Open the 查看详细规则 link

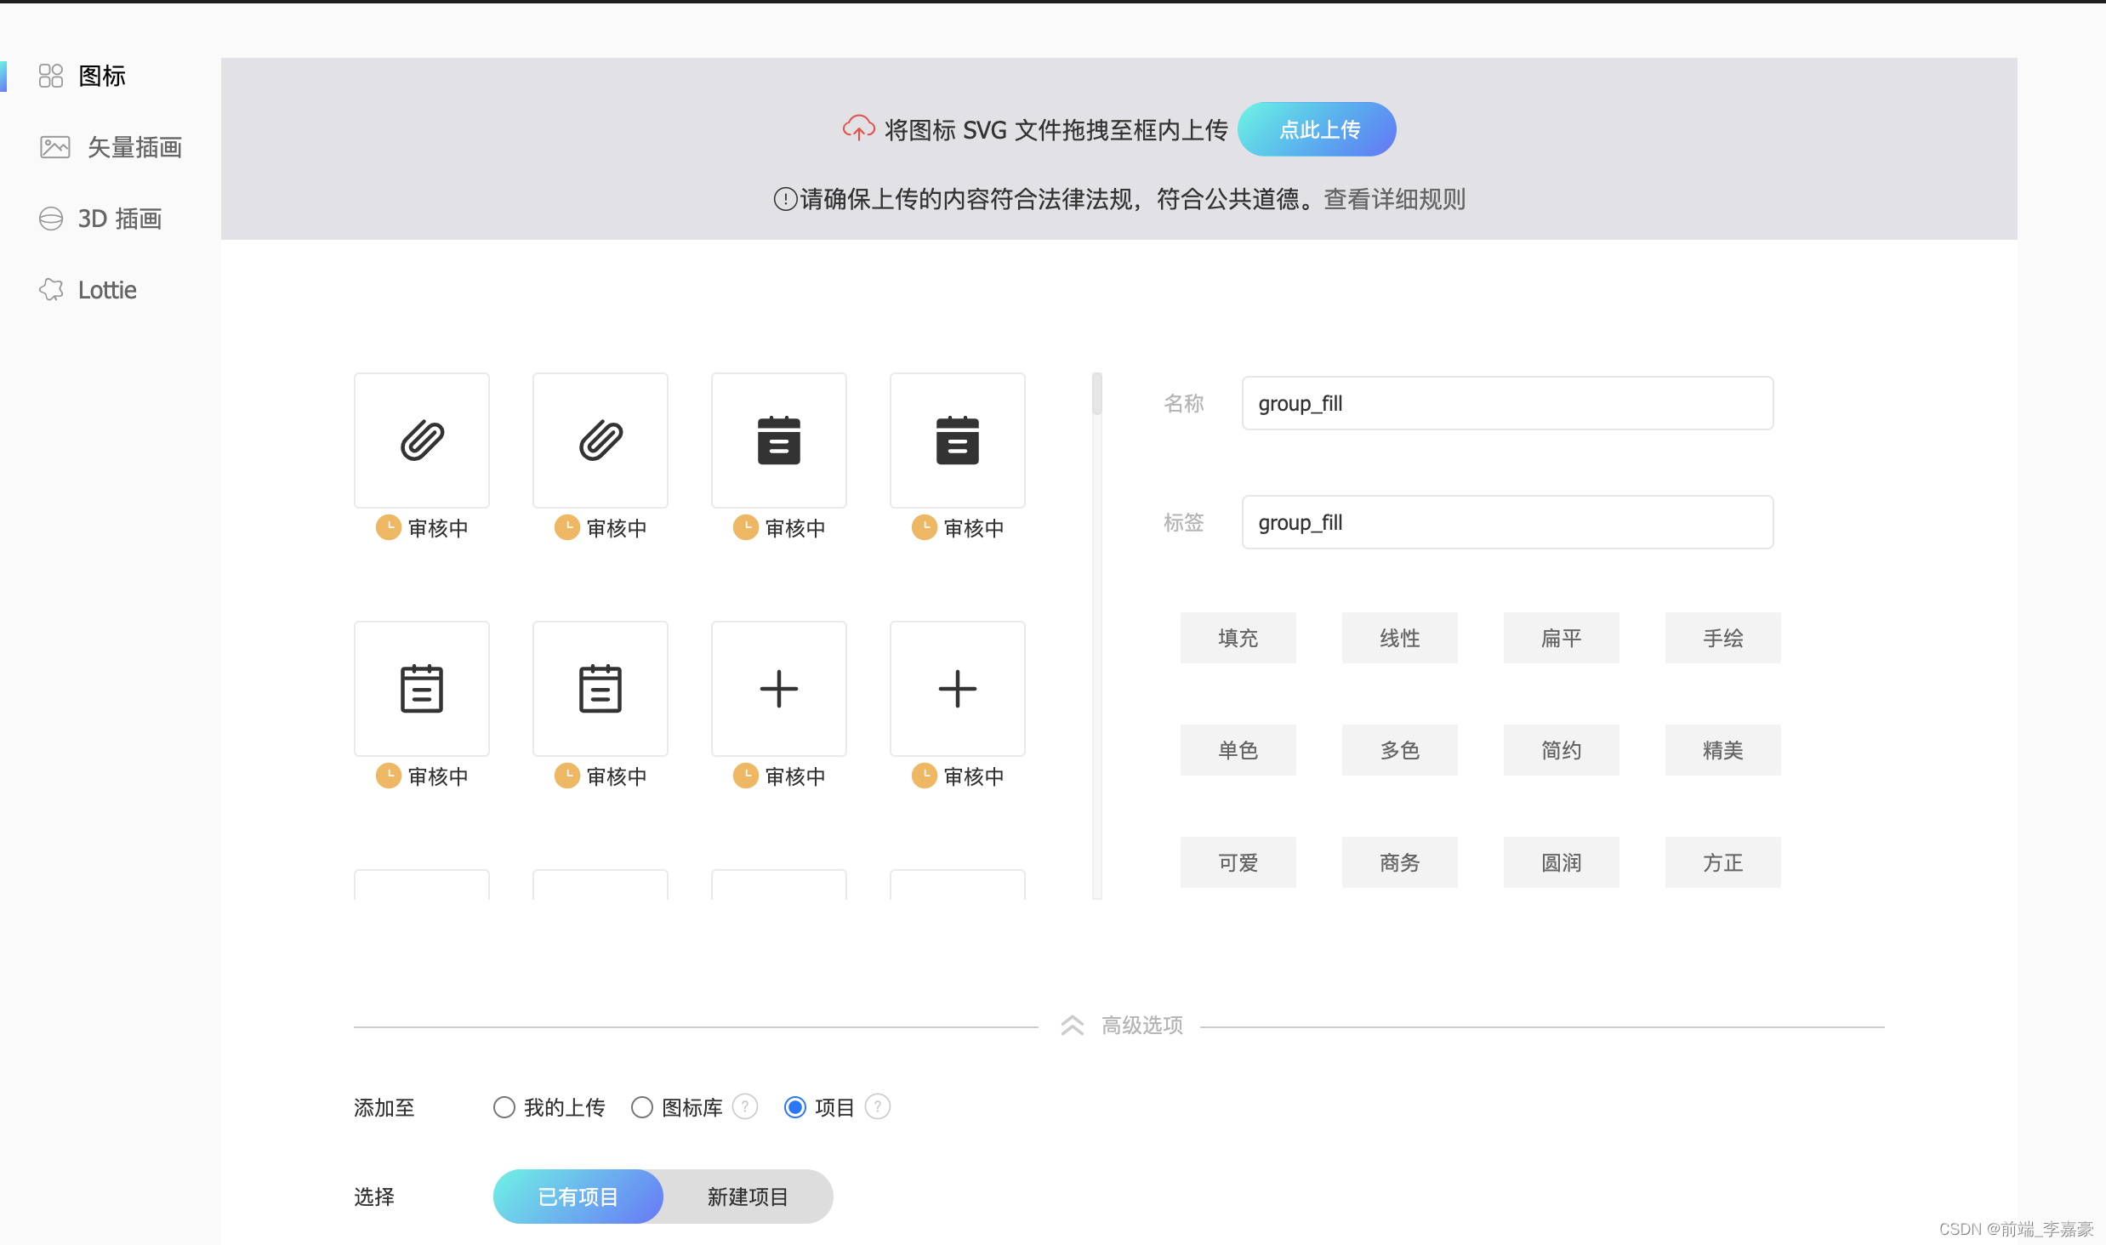pyautogui.click(x=1394, y=199)
